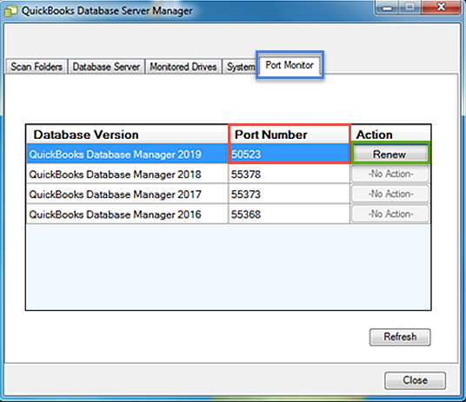
Task: Click the Database Version column header
Action: (127, 135)
